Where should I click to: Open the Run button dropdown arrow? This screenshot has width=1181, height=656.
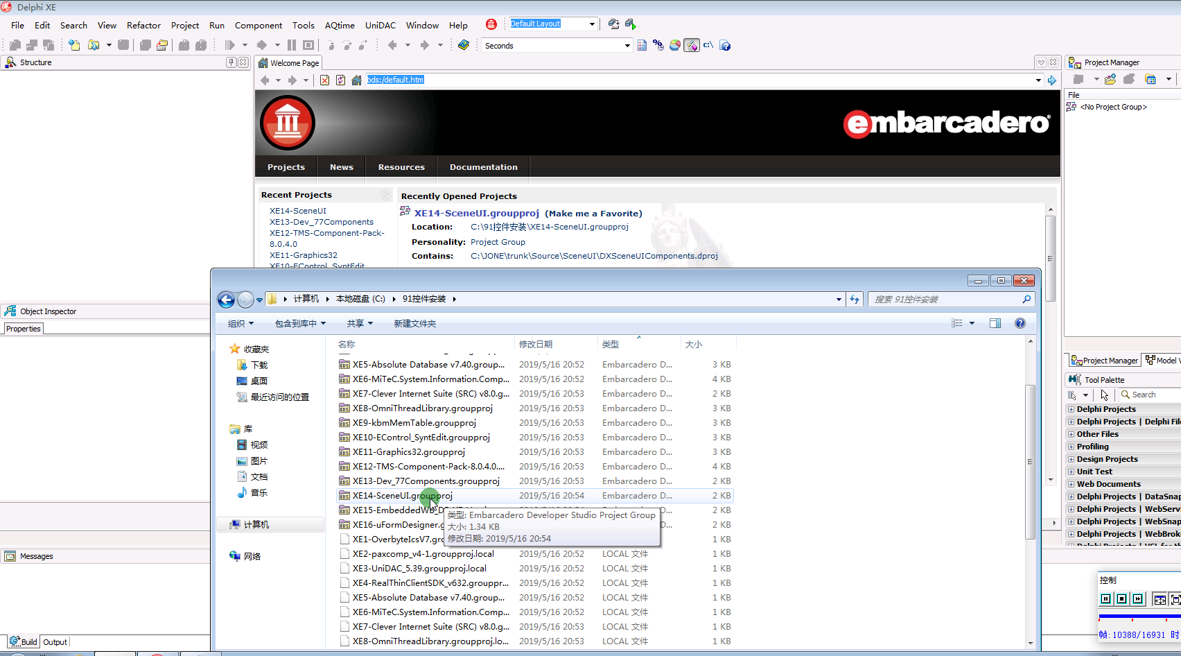[245, 45]
